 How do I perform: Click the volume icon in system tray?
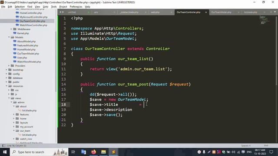pos(233,152)
